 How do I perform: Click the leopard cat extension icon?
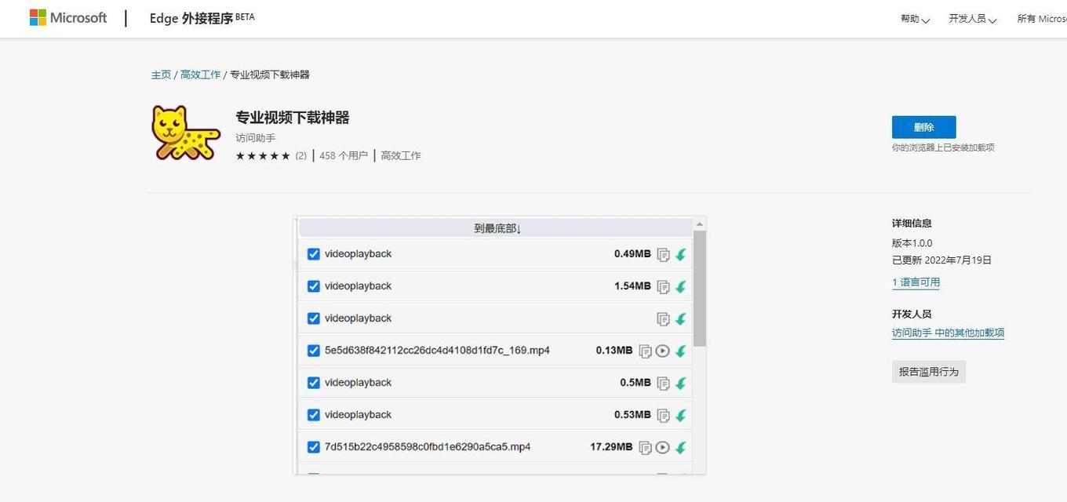pyautogui.click(x=185, y=133)
